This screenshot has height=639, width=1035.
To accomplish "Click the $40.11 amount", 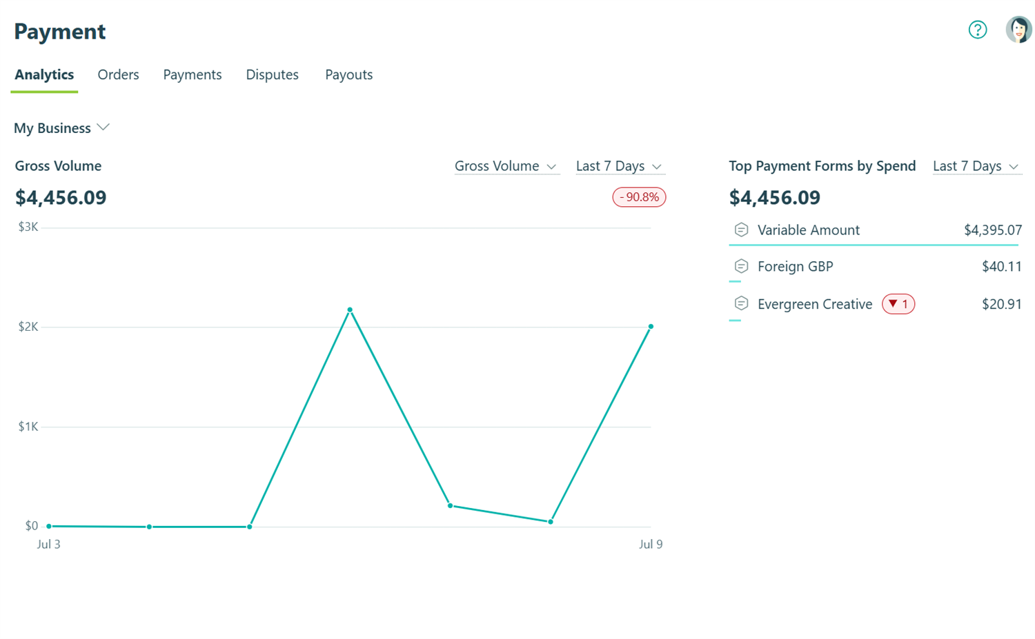I will (x=1002, y=267).
